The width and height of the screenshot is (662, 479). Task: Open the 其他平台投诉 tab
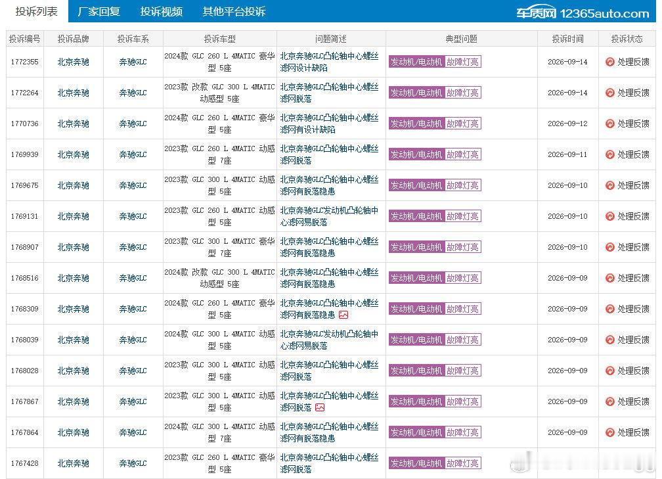tap(234, 11)
